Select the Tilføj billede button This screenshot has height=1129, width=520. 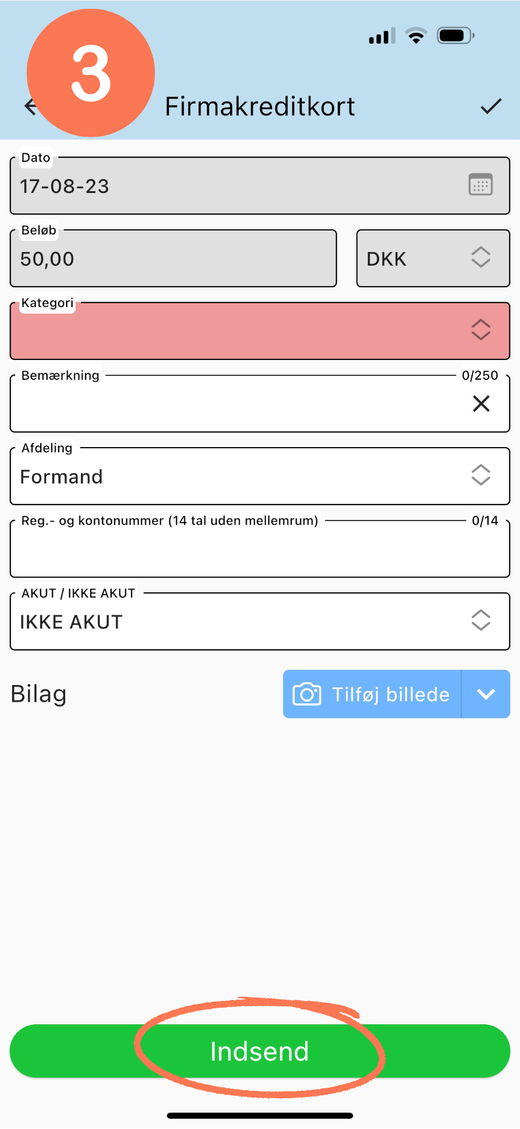(x=372, y=694)
